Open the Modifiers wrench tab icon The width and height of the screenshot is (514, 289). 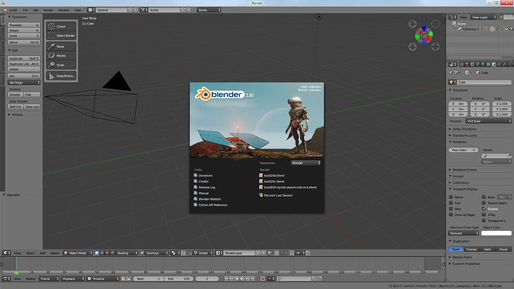point(504,64)
